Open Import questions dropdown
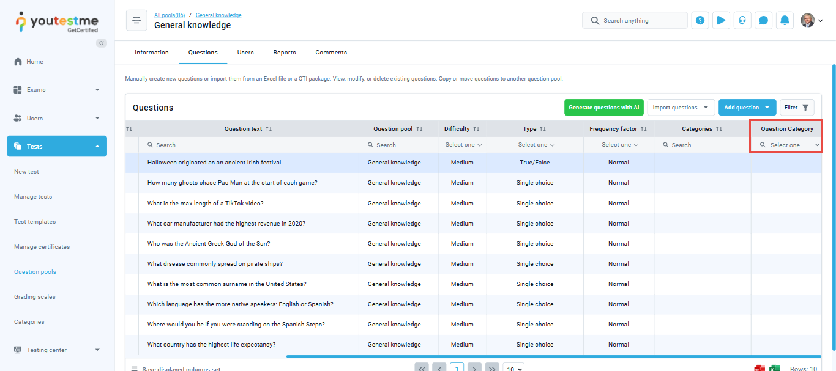836x371 pixels. 681,108
